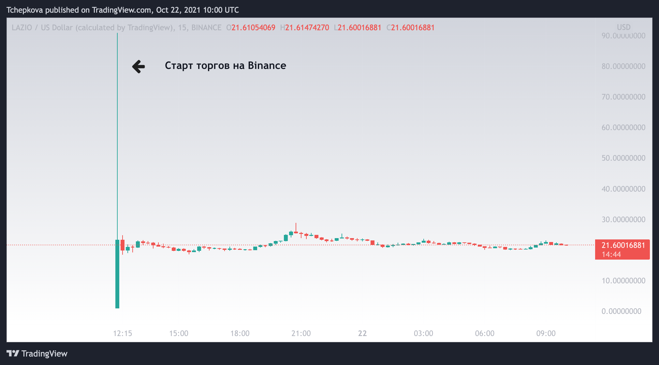Click the 0.00000000 price scale label
This screenshot has height=365, width=659.
pyautogui.click(x=621, y=311)
